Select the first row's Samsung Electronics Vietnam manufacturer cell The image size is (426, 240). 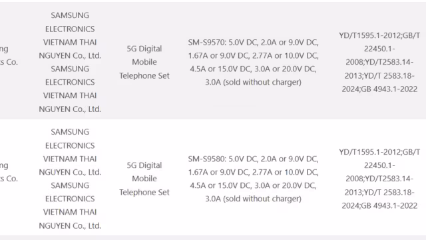click(70, 62)
